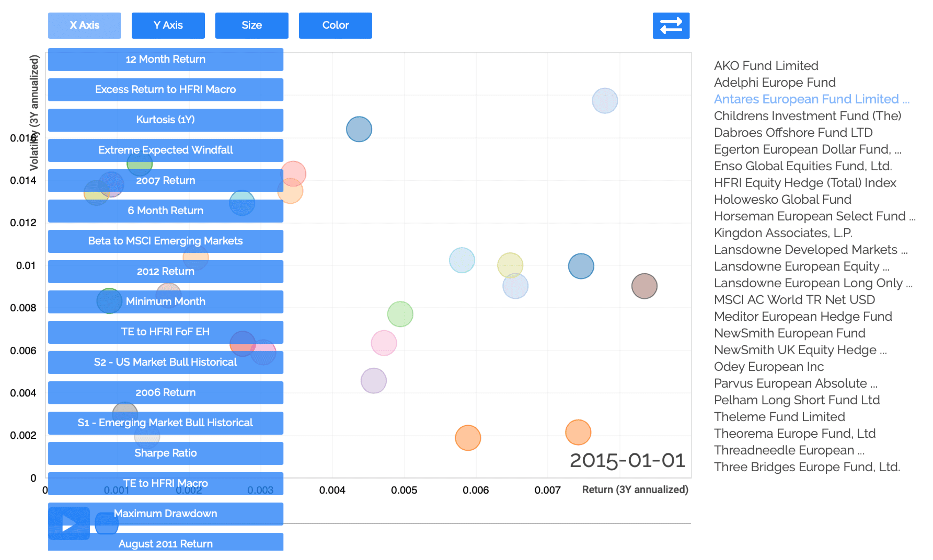Select Theleme Fund Limited
Viewport: 933px width, 560px height.
(779, 417)
